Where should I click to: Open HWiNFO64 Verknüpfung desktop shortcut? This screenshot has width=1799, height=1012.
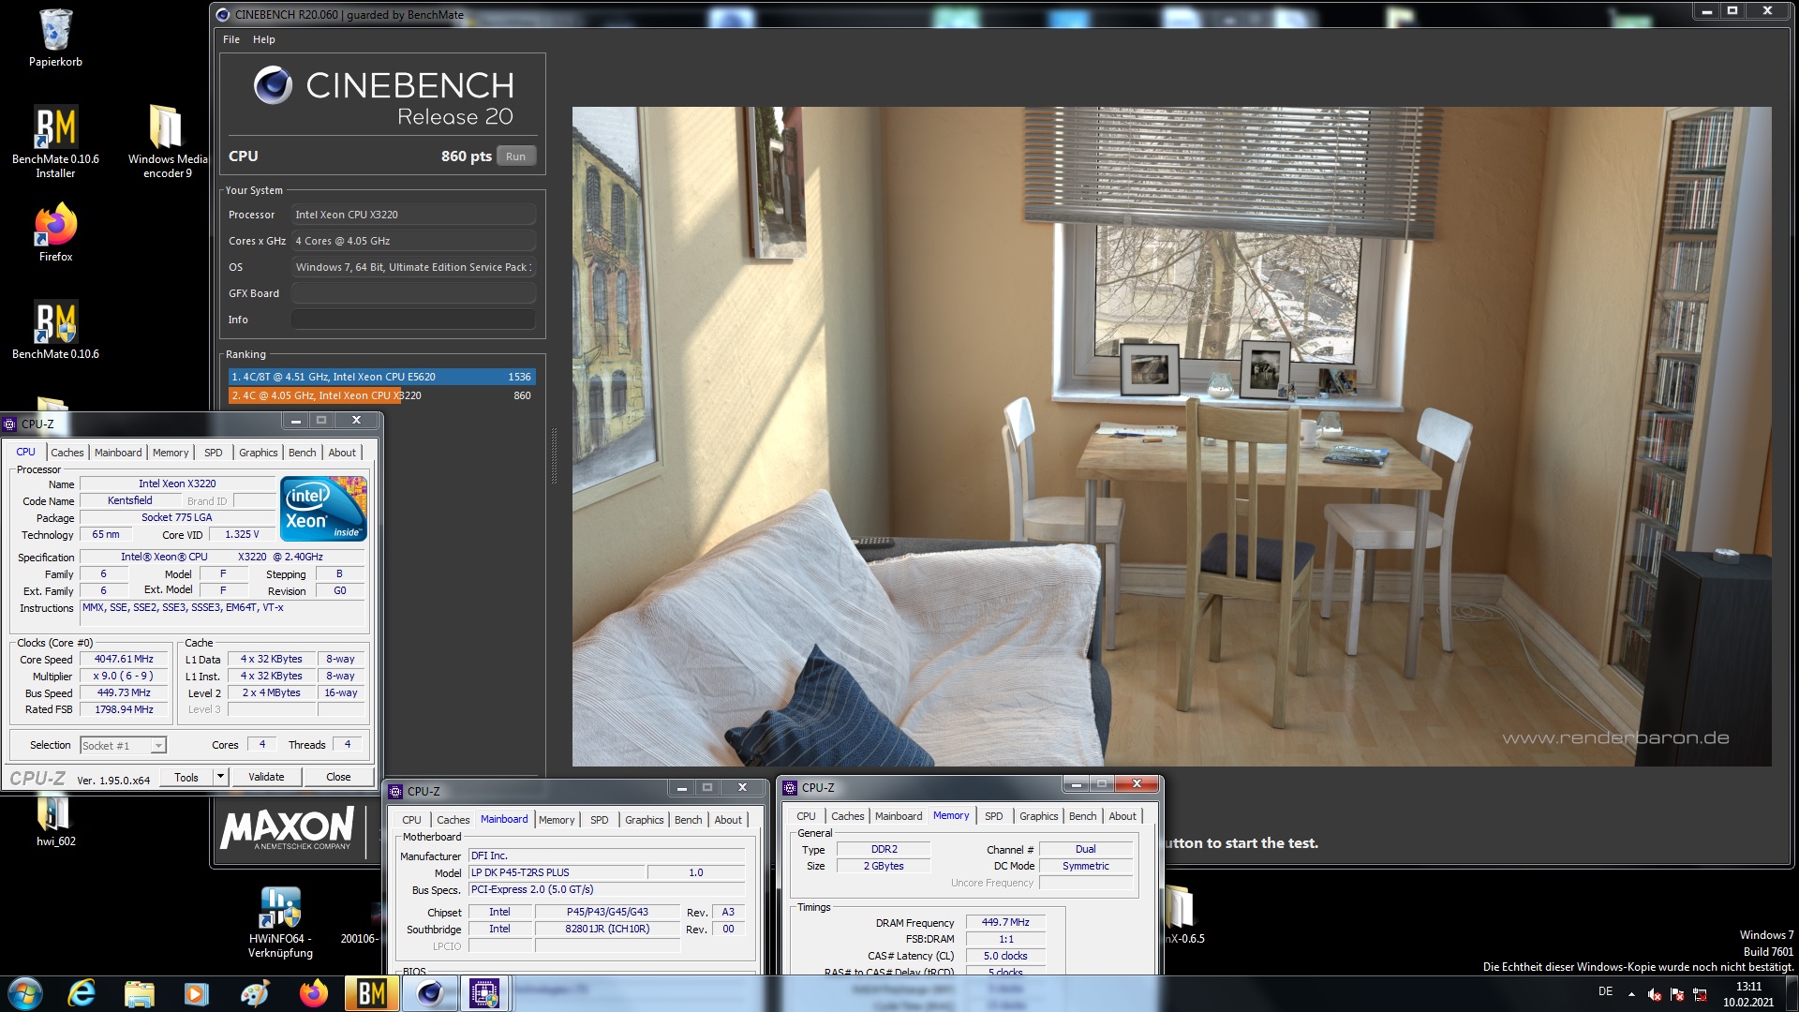(280, 922)
